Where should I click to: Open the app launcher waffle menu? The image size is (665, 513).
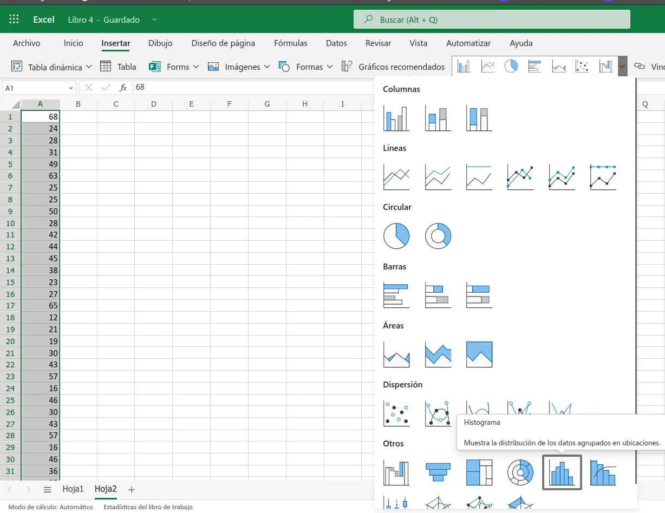[14, 19]
